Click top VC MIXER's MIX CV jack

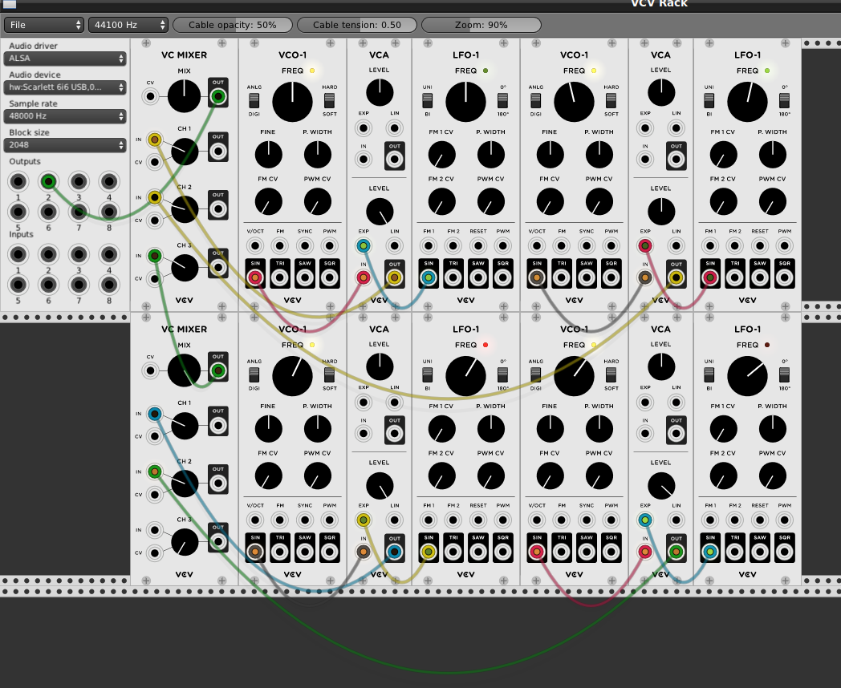(150, 97)
